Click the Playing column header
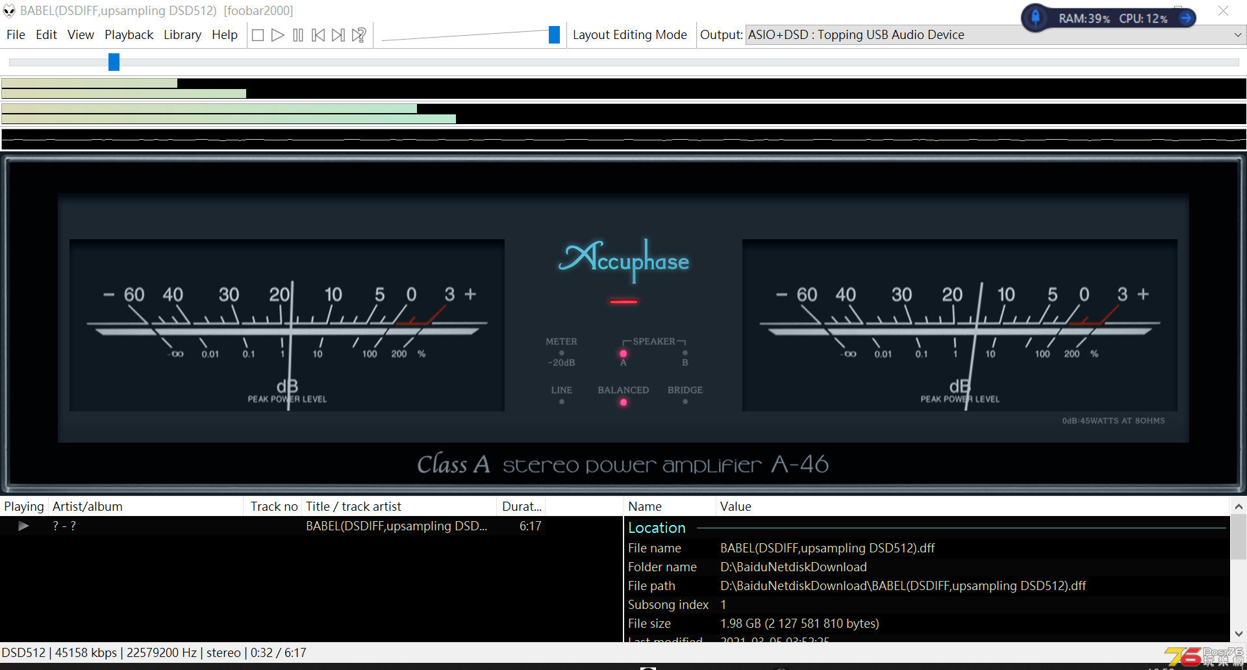1247x670 pixels. [x=24, y=506]
